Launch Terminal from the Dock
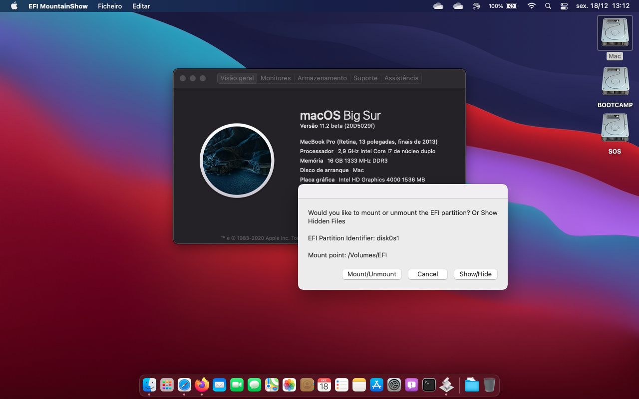Image resolution: width=639 pixels, height=399 pixels. click(x=429, y=385)
